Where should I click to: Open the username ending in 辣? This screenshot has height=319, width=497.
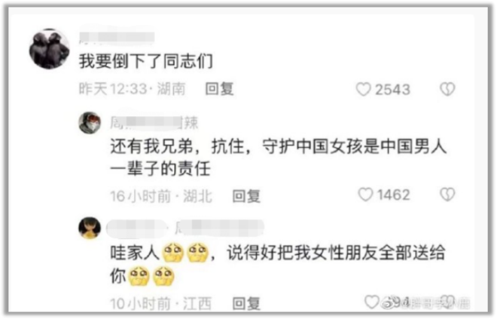coord(154,123)
